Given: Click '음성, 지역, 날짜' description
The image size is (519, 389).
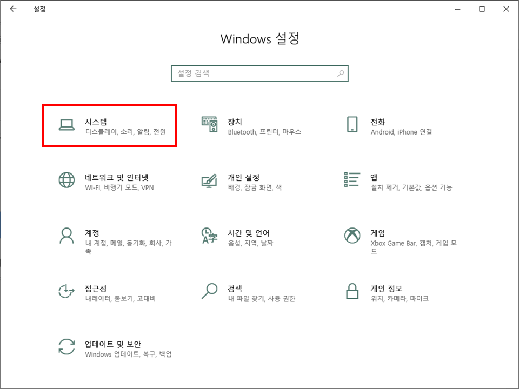Looking at the screenshot, I should pos(250,243).
